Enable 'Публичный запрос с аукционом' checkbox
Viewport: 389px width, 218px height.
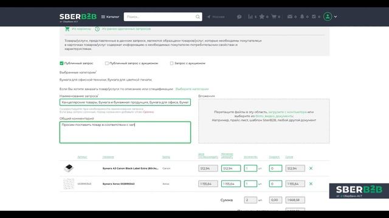(107, 63)
